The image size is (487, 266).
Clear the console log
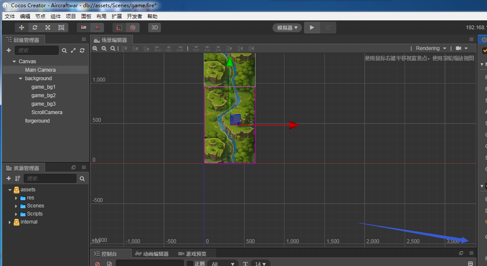click(97, 264)
